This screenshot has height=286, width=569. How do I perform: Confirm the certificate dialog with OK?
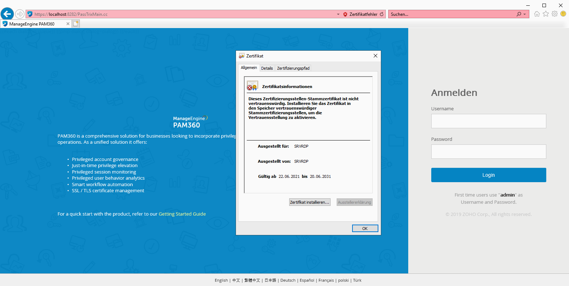[365, 229]
